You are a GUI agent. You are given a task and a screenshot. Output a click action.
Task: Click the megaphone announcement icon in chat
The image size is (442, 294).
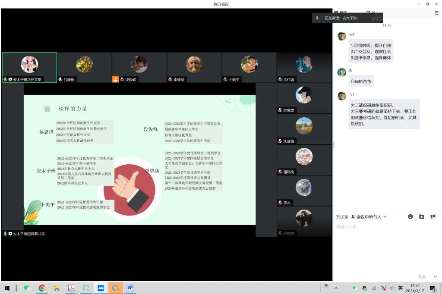click(x=433, y=217)
